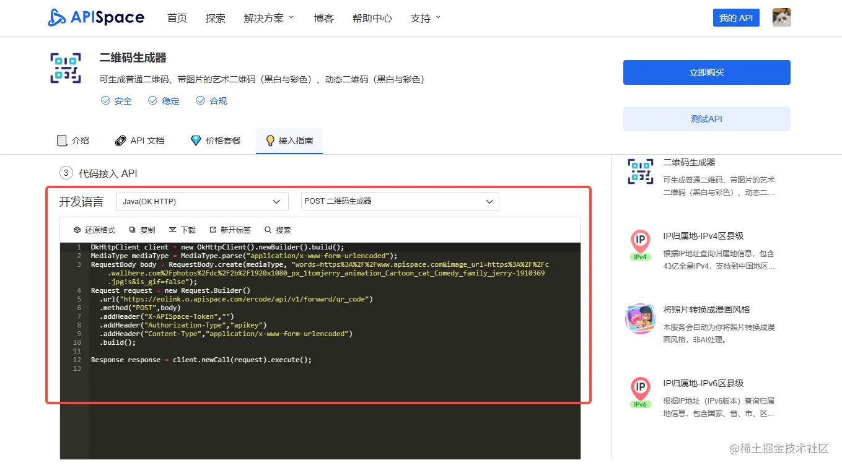
Task: Click the QR code generator header icon
Action: [x=66, y=68]
